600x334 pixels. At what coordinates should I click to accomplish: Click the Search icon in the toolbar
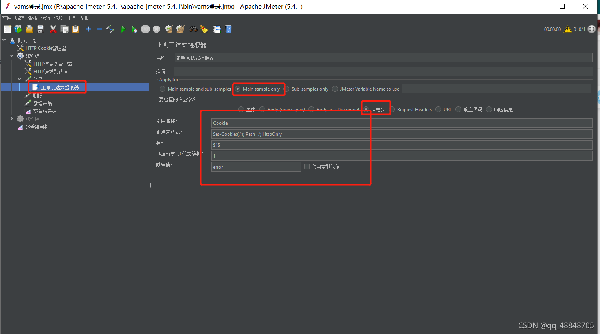pyautogui.click(x=193, y=29)
